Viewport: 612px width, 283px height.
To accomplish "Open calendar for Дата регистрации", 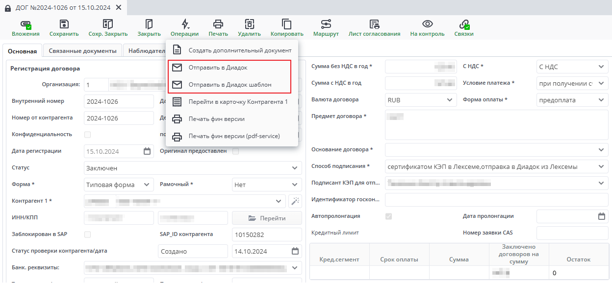I will pos(147,151).
